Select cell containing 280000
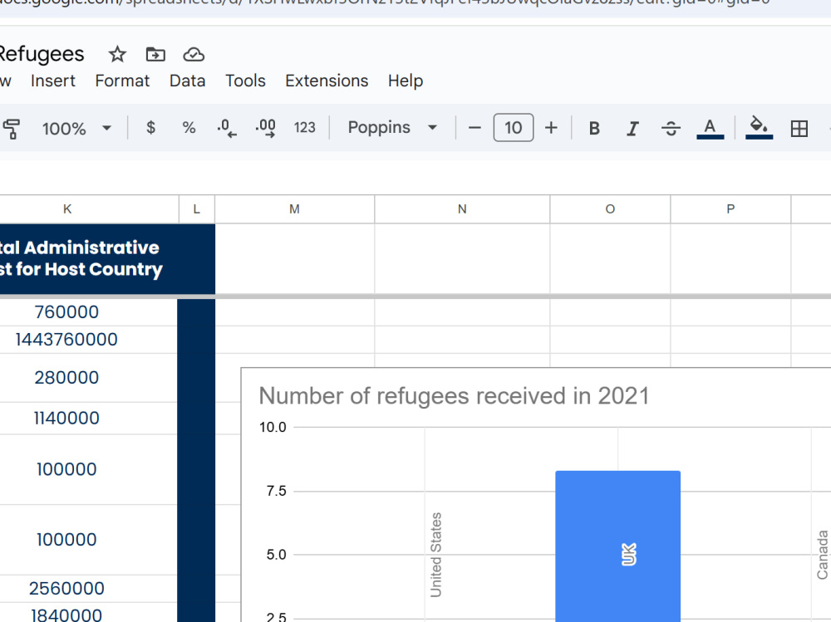 [x=88, y=378]
